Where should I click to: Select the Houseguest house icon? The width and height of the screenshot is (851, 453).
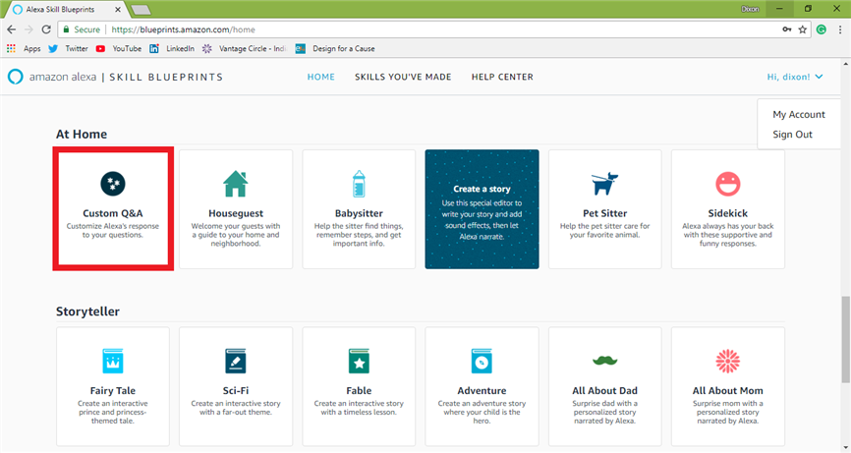(x=236, y=184)
